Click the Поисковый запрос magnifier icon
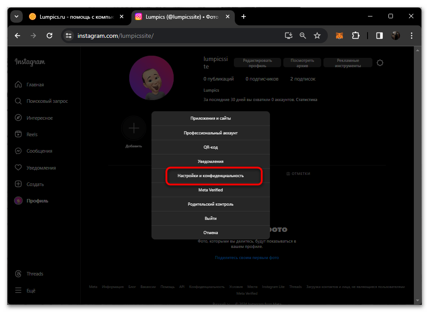Viewport: 429px width, 312px height. click(18, 101)
